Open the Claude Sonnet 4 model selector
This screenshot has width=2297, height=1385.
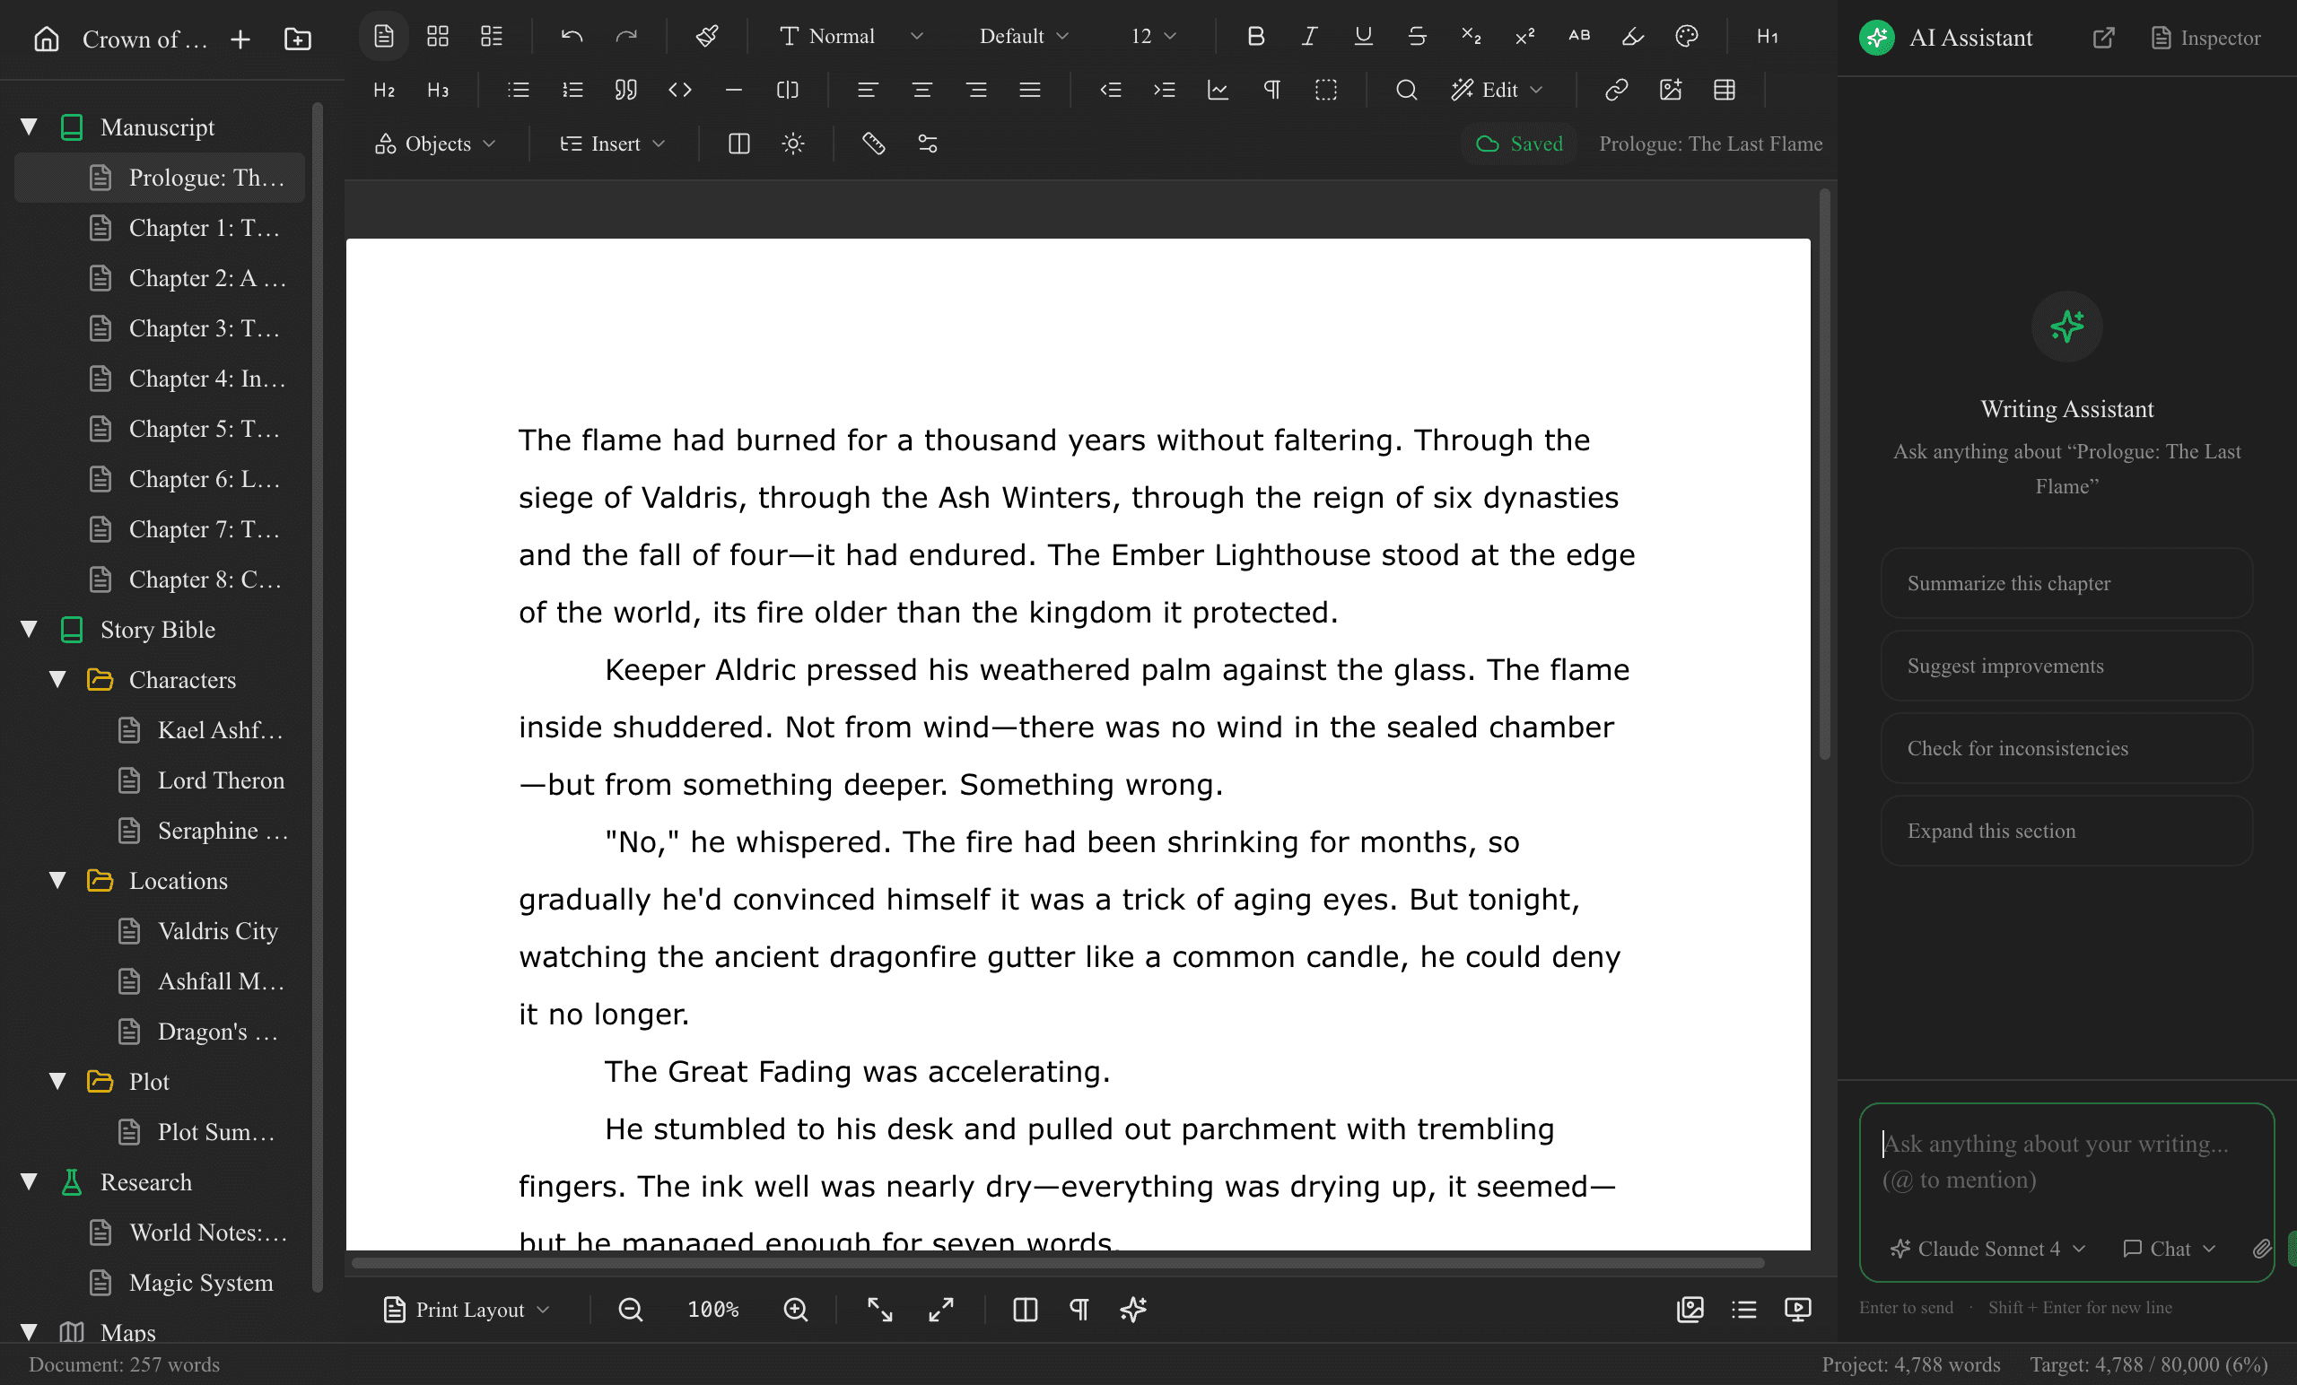pyautogui.click(x=1987, y=1249)
